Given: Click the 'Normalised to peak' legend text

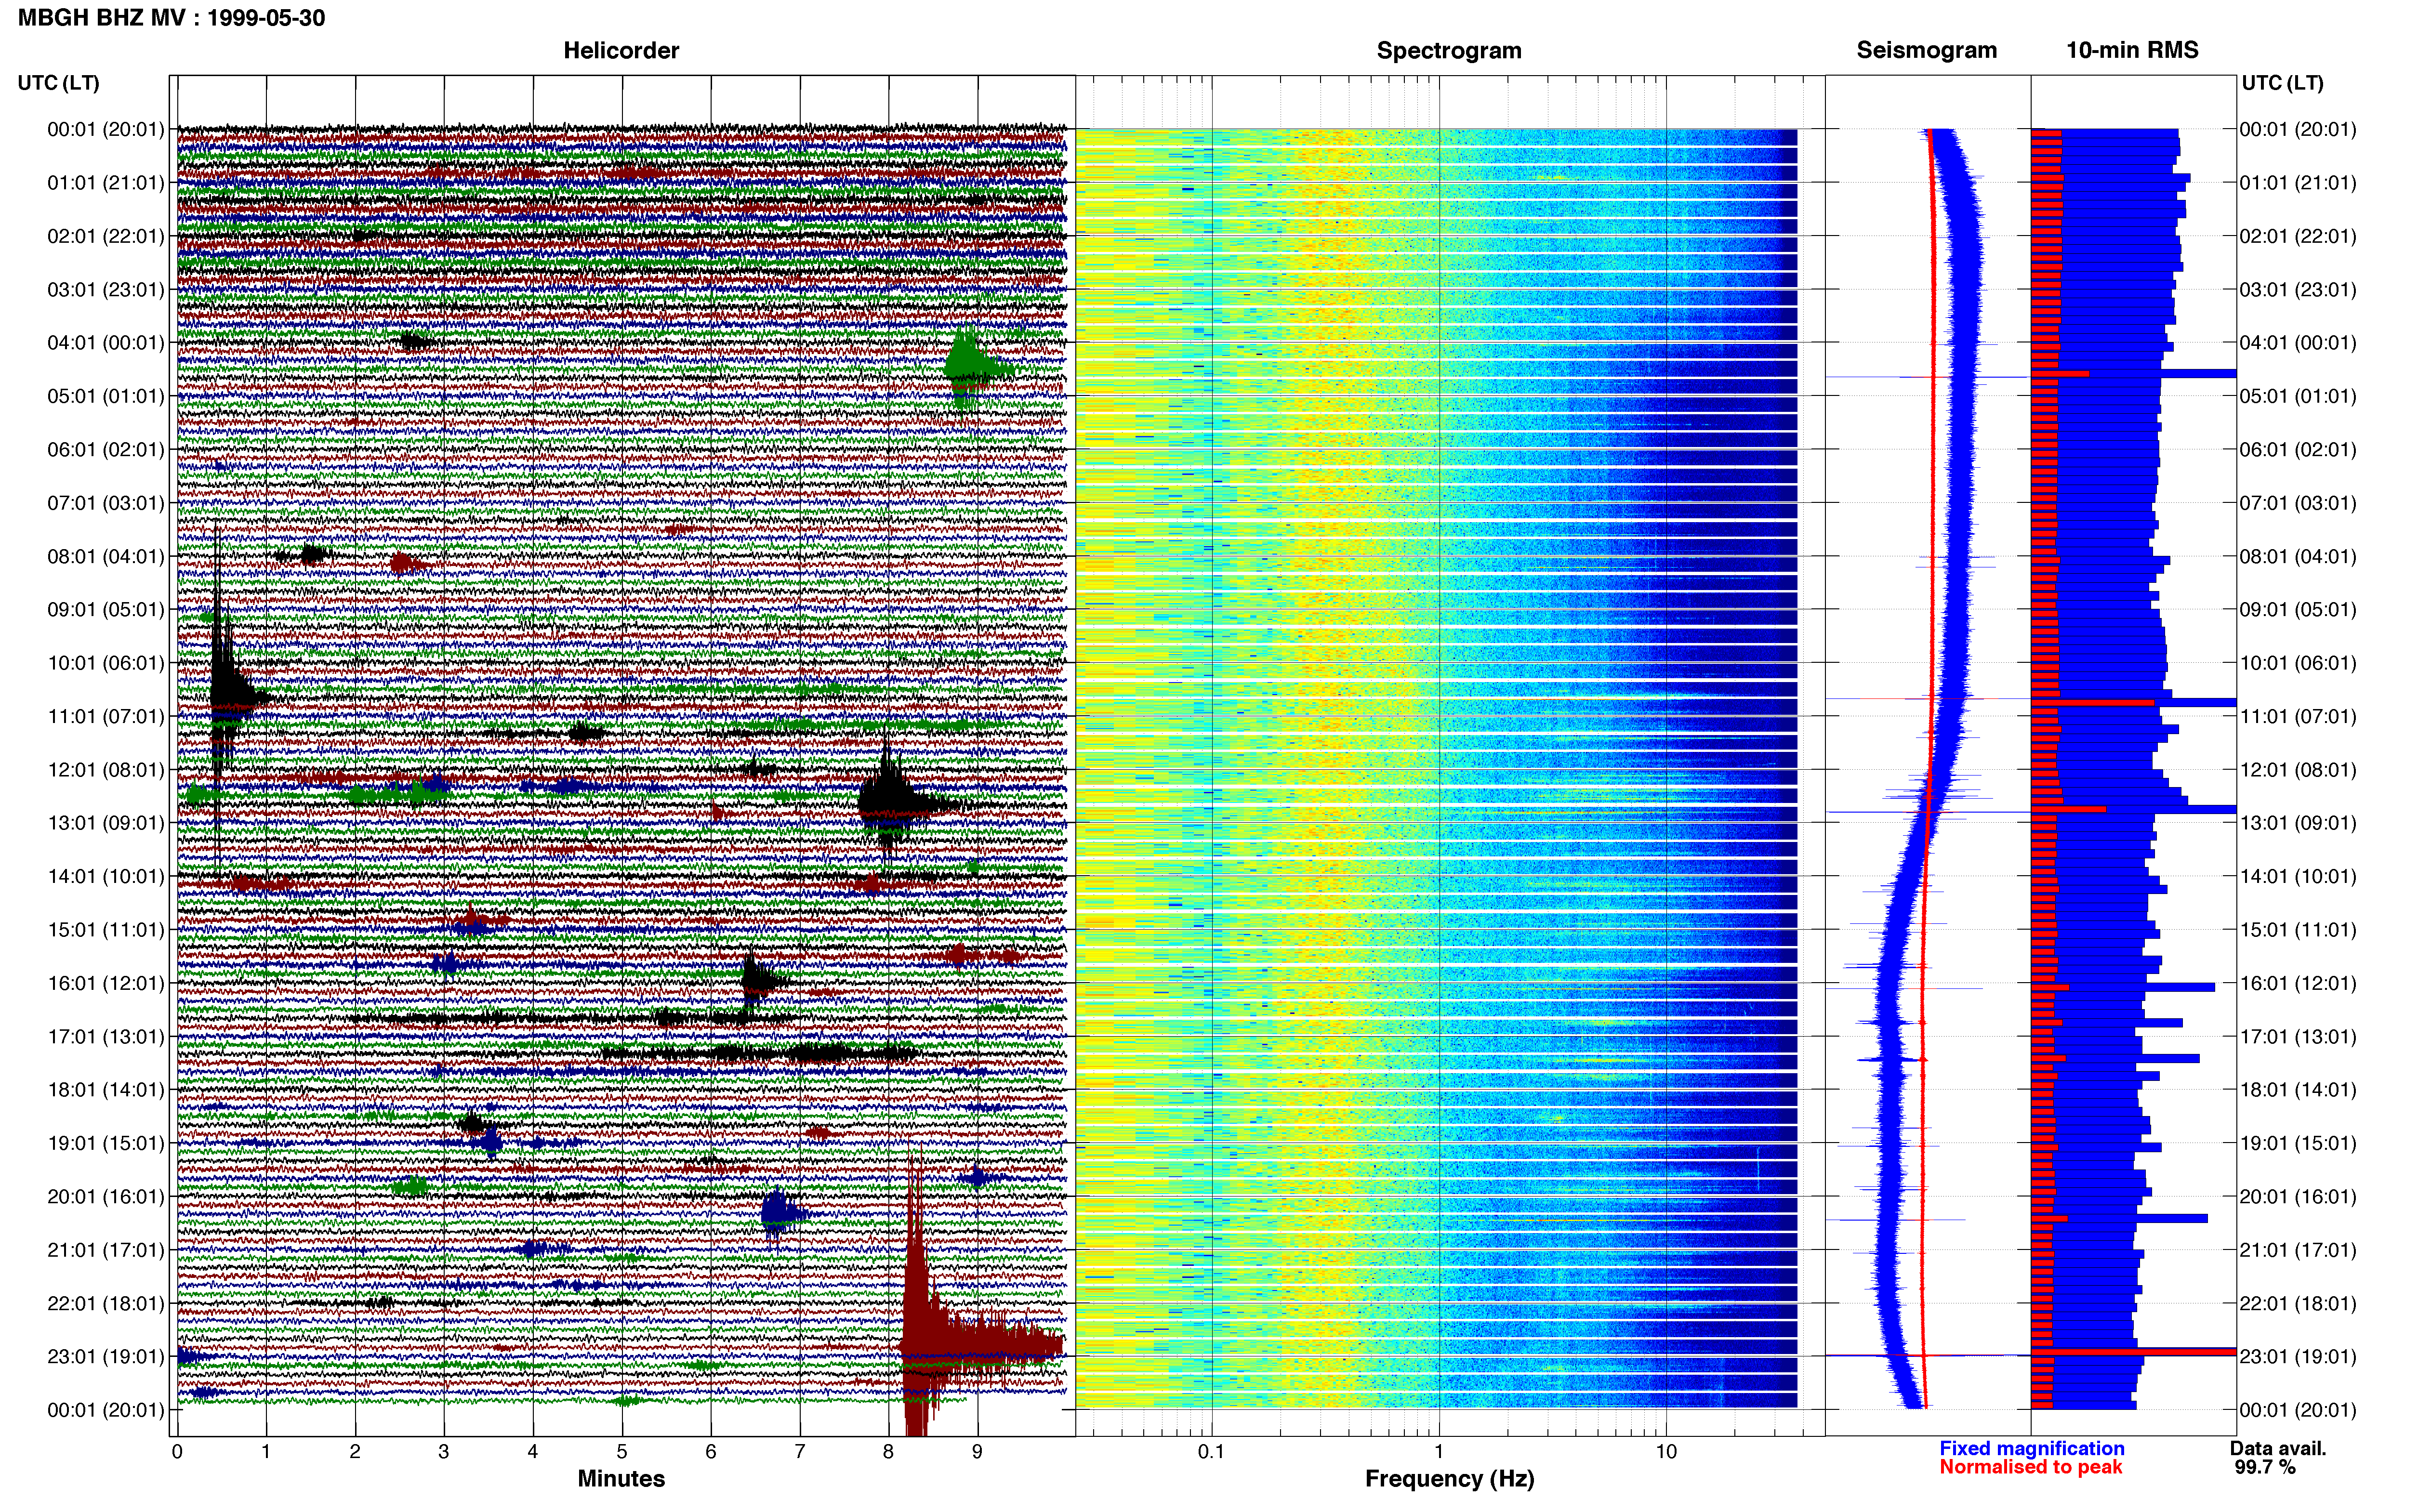Looking at the screenshot, I should pyautogui.click(x=2030, y=1467).
